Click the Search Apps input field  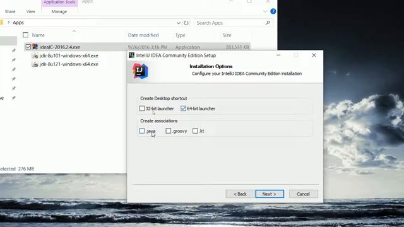coord(229,23)
